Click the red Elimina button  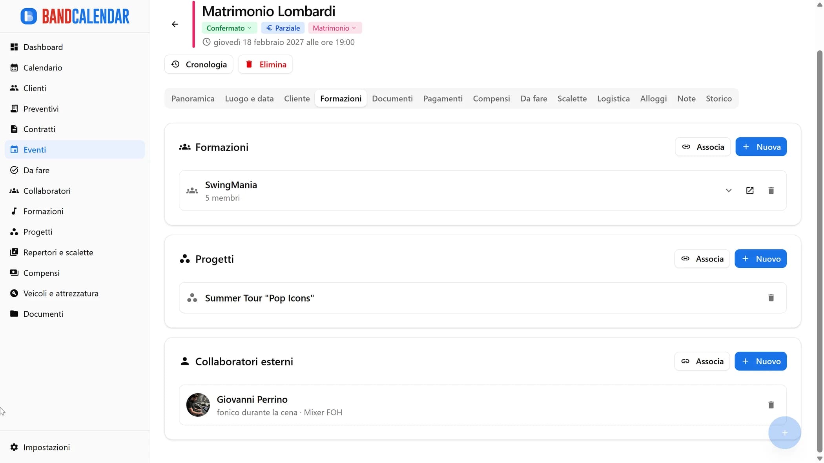265,64
